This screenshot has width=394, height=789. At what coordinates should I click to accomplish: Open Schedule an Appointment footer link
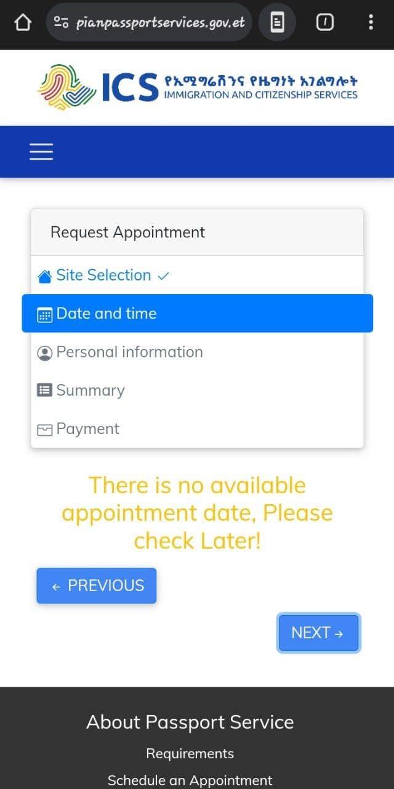[190, 780]
